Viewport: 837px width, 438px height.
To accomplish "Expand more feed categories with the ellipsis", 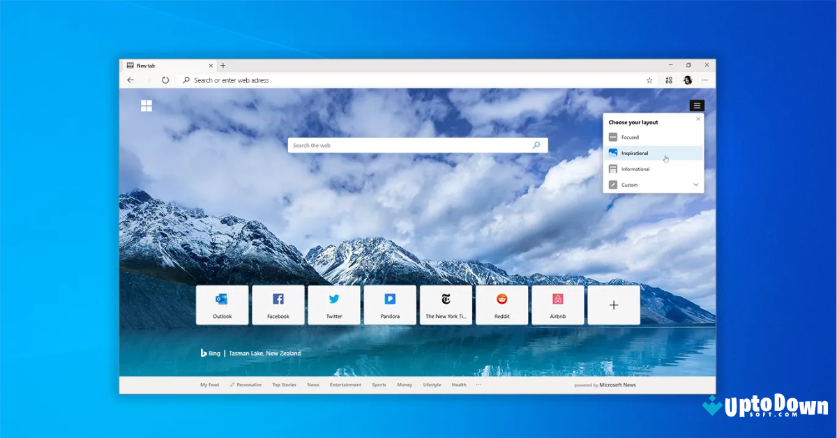I will [479, 384].
